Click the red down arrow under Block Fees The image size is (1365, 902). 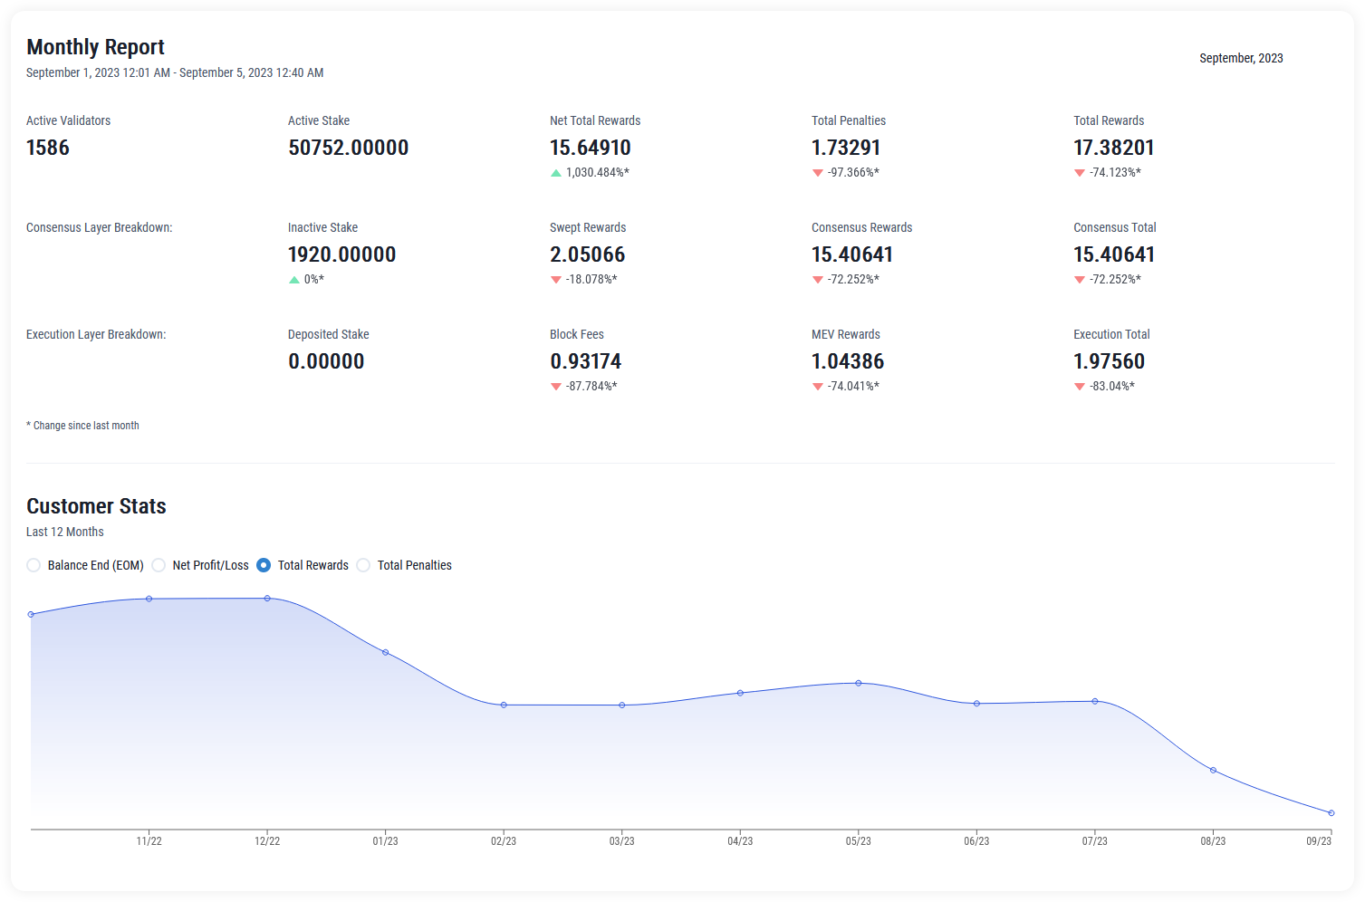556,387
